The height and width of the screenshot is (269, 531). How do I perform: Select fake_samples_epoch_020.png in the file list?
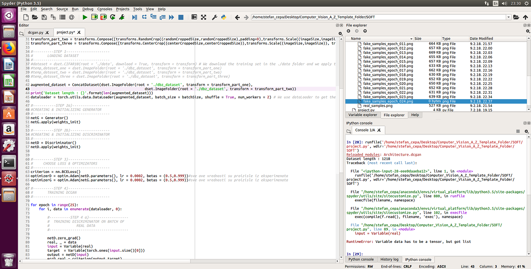coord(387,83)
